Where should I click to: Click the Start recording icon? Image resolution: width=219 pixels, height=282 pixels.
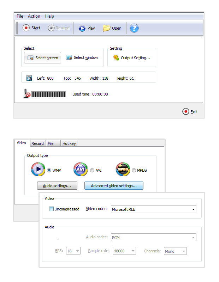point(26,28)
